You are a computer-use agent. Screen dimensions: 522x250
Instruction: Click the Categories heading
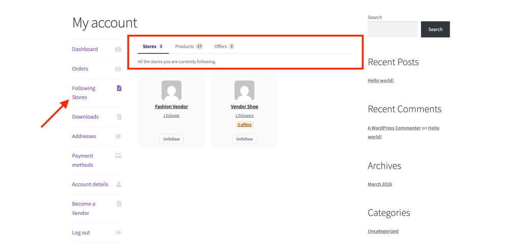389,213
